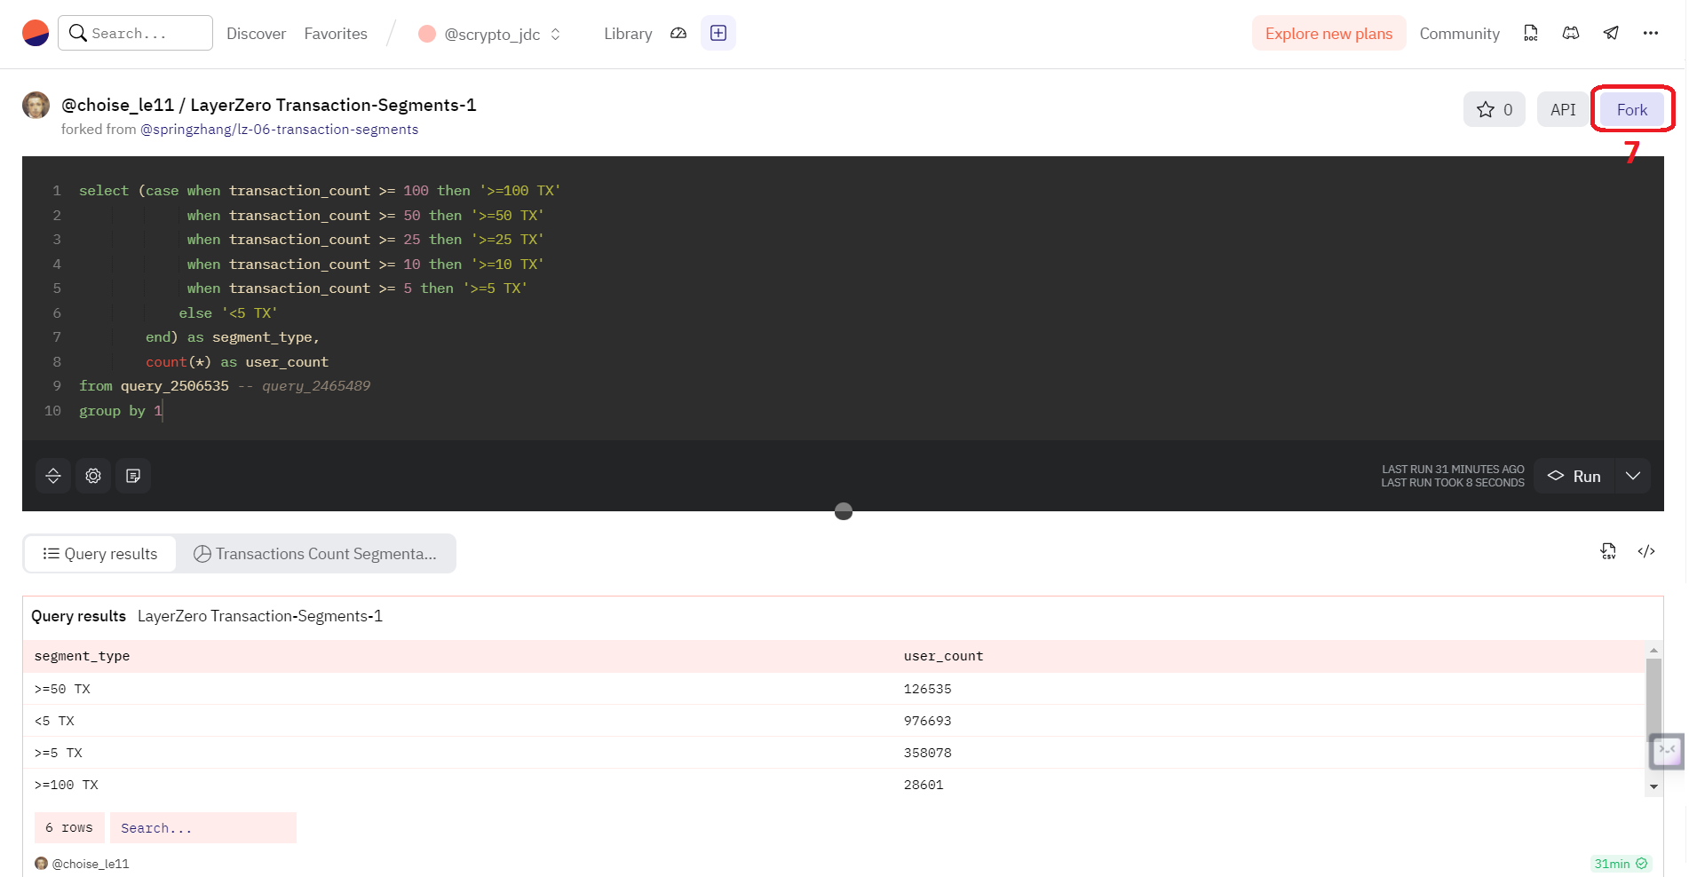Click the API button
The width and height of the screenshot is (1689, 877).
click(1563, 109)
